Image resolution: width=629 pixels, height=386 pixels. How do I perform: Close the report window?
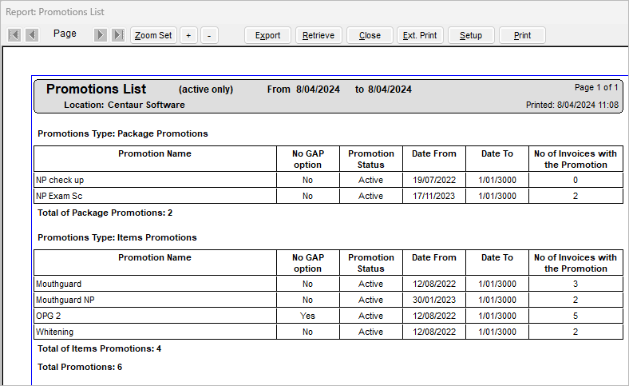pyautogui.click(x=370, y=35)
